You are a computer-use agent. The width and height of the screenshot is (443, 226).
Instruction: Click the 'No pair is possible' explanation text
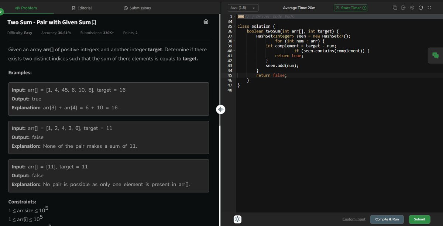point(117,185)
